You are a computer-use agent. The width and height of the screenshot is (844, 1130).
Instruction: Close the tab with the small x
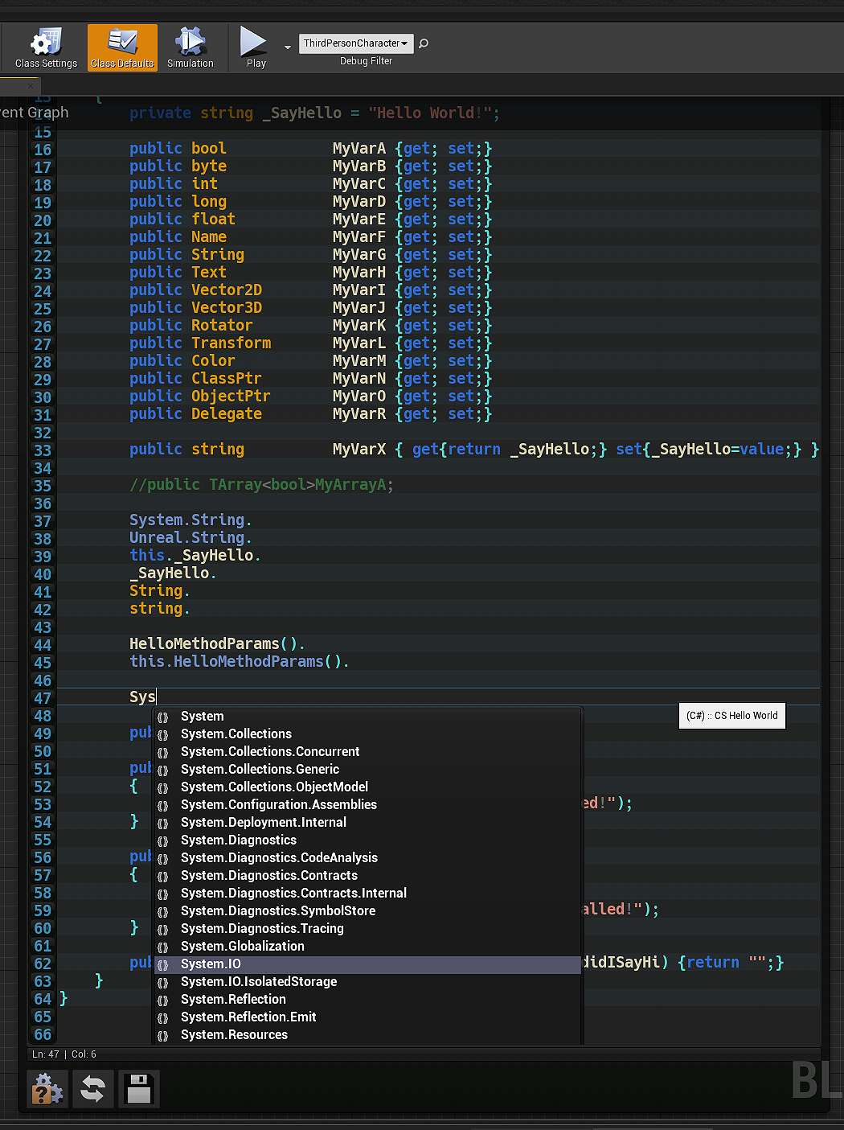point(31,86)
